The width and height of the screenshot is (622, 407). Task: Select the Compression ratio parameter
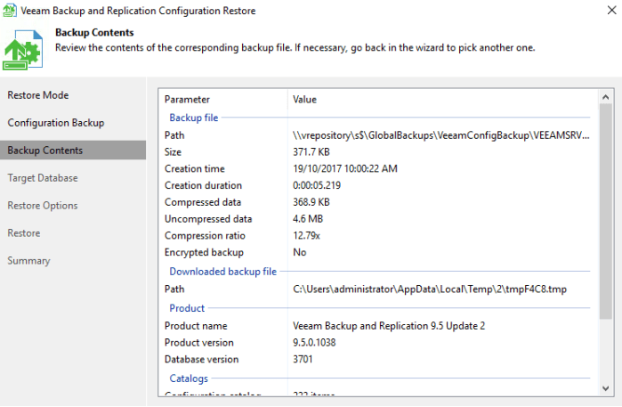205,236
